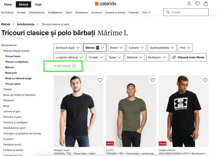This screenshot has width=217, height=156.
Task: Click the info icon next to 10.002 articole
Action: 74,66
